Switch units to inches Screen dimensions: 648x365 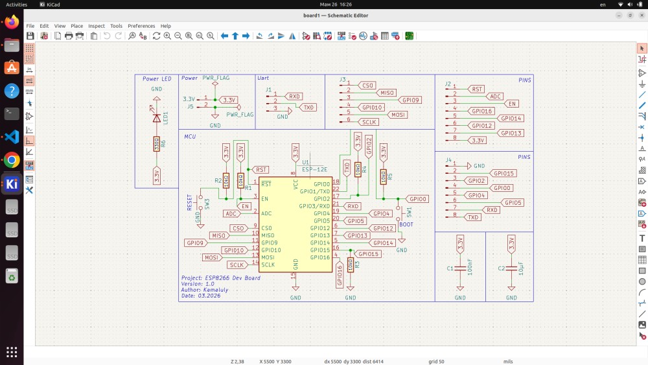pos(29,70)
